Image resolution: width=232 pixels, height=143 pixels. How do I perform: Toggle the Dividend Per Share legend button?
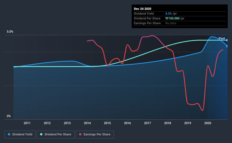tap(56, 135)
